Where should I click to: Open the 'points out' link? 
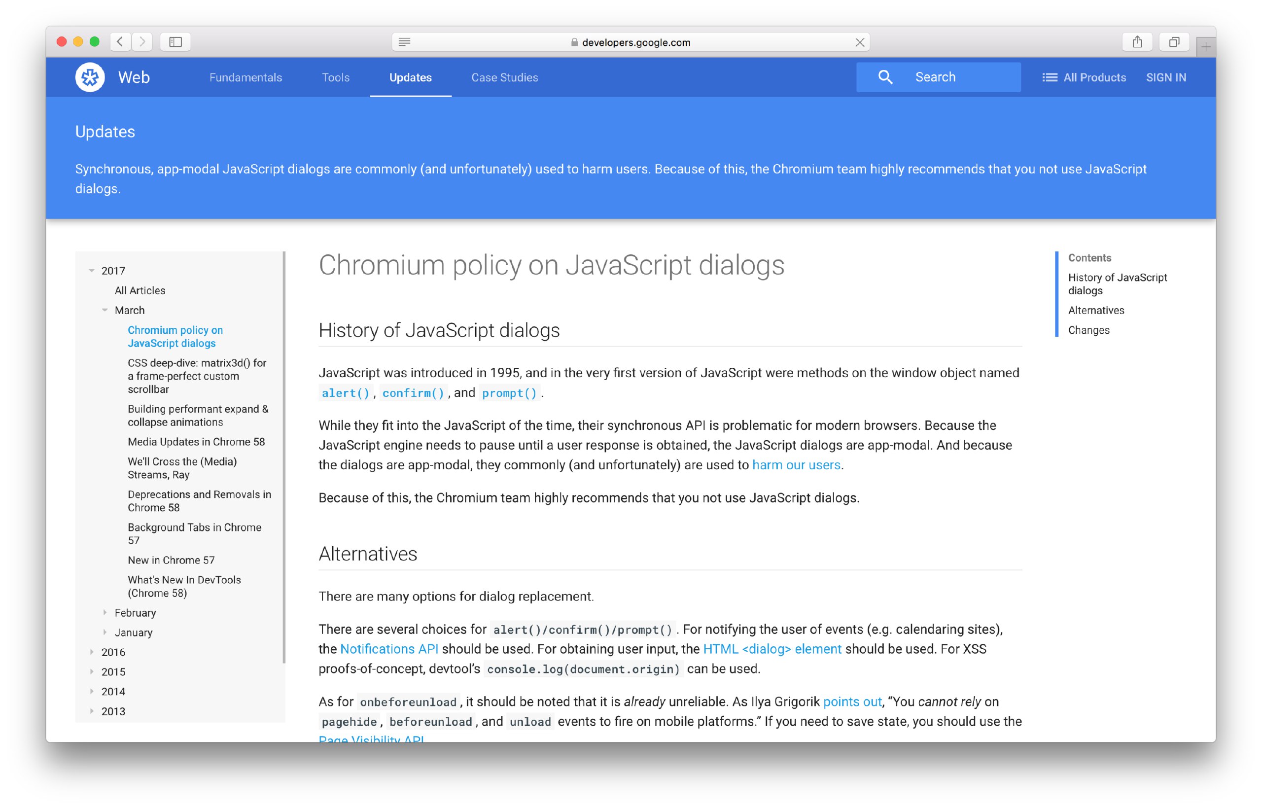tap(852, 702)
